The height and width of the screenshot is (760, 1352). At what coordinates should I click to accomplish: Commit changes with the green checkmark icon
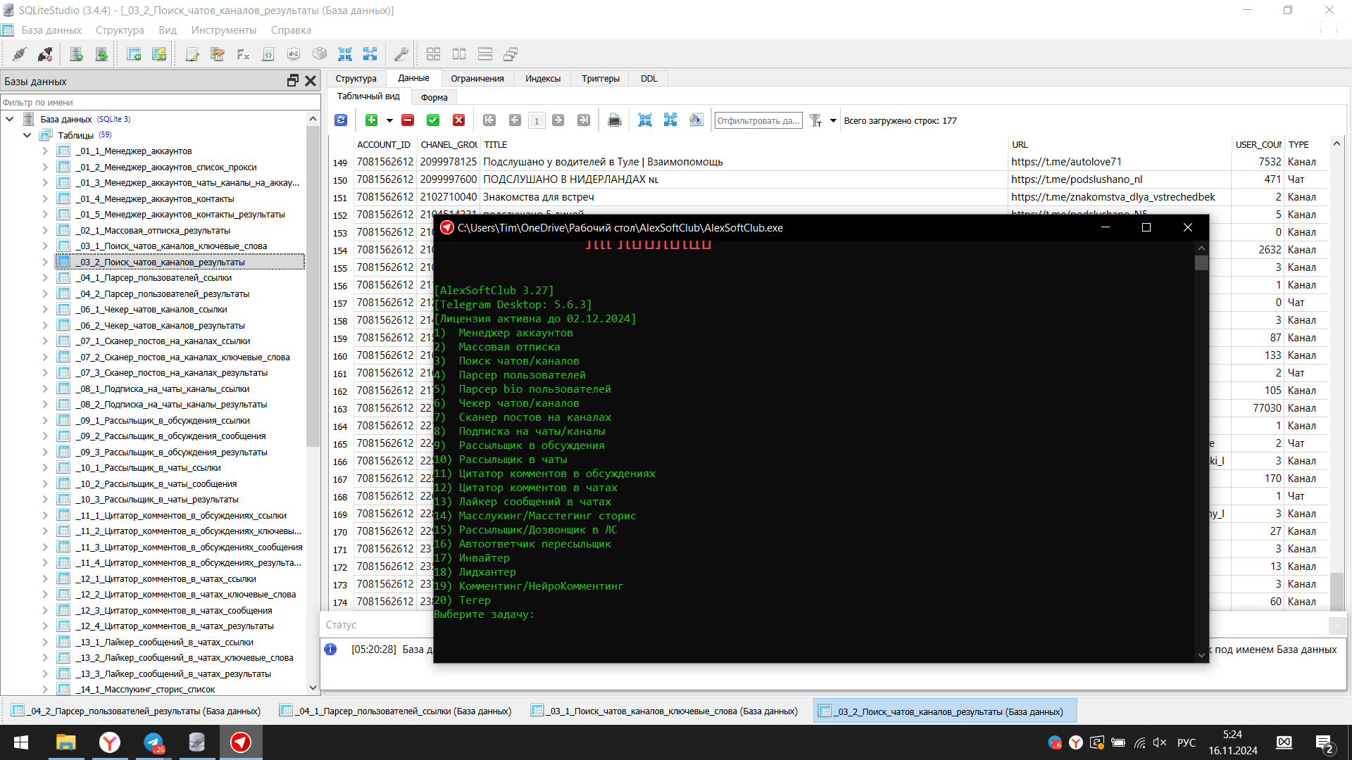coord(433,120)
